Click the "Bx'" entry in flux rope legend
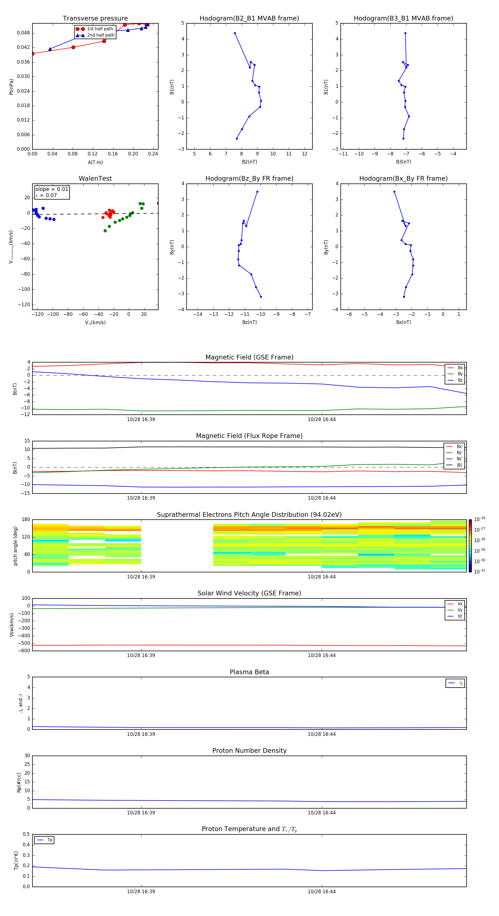This screenshot has width=499, height=916. tap(455, 447)
